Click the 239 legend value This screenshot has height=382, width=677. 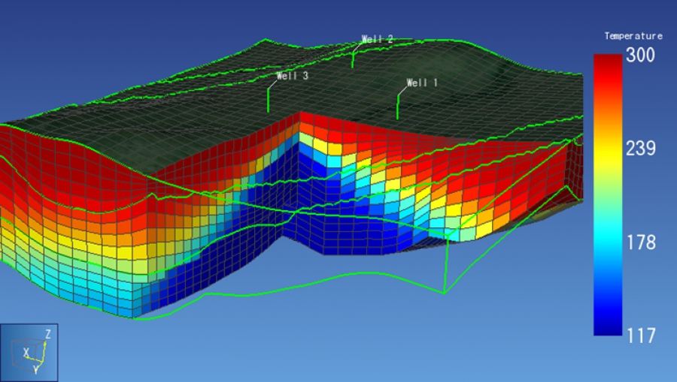point(641,149)
